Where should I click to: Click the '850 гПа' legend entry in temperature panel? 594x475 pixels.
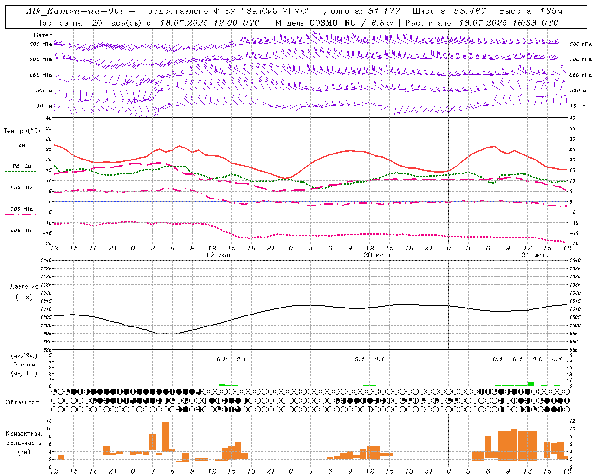click(22, 188)
